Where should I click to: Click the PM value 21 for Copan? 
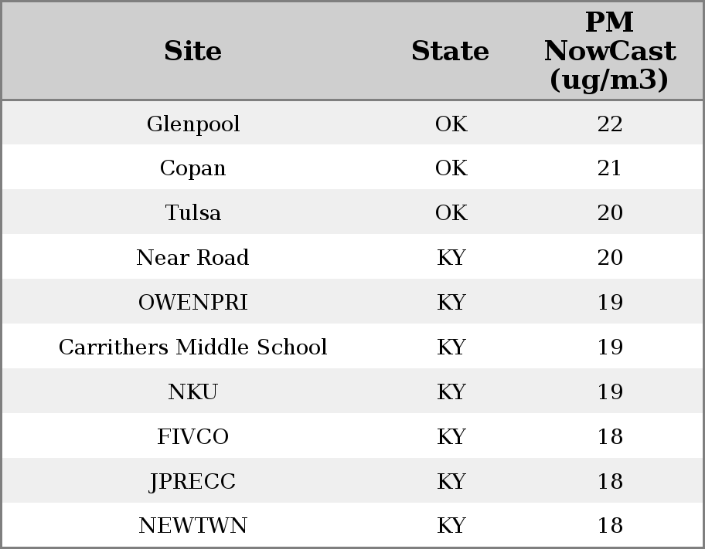(609, 168)
